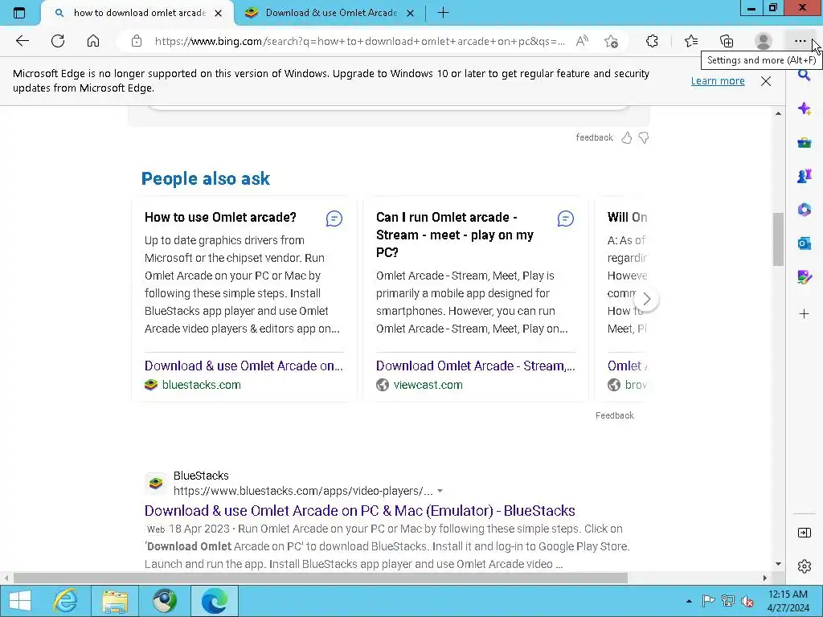Image resolution: width=823 pixels, height=617 pixels.
Task: Close the Bing search tab
Action: coord(219,13)
